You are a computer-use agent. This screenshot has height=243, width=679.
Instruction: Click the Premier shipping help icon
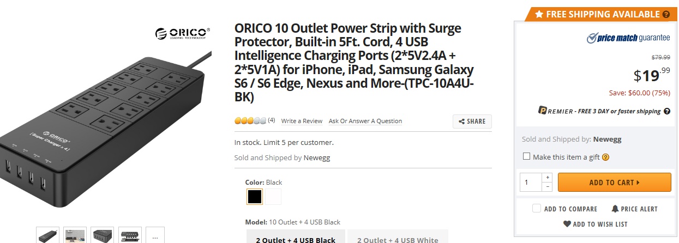tap(666, 111)
